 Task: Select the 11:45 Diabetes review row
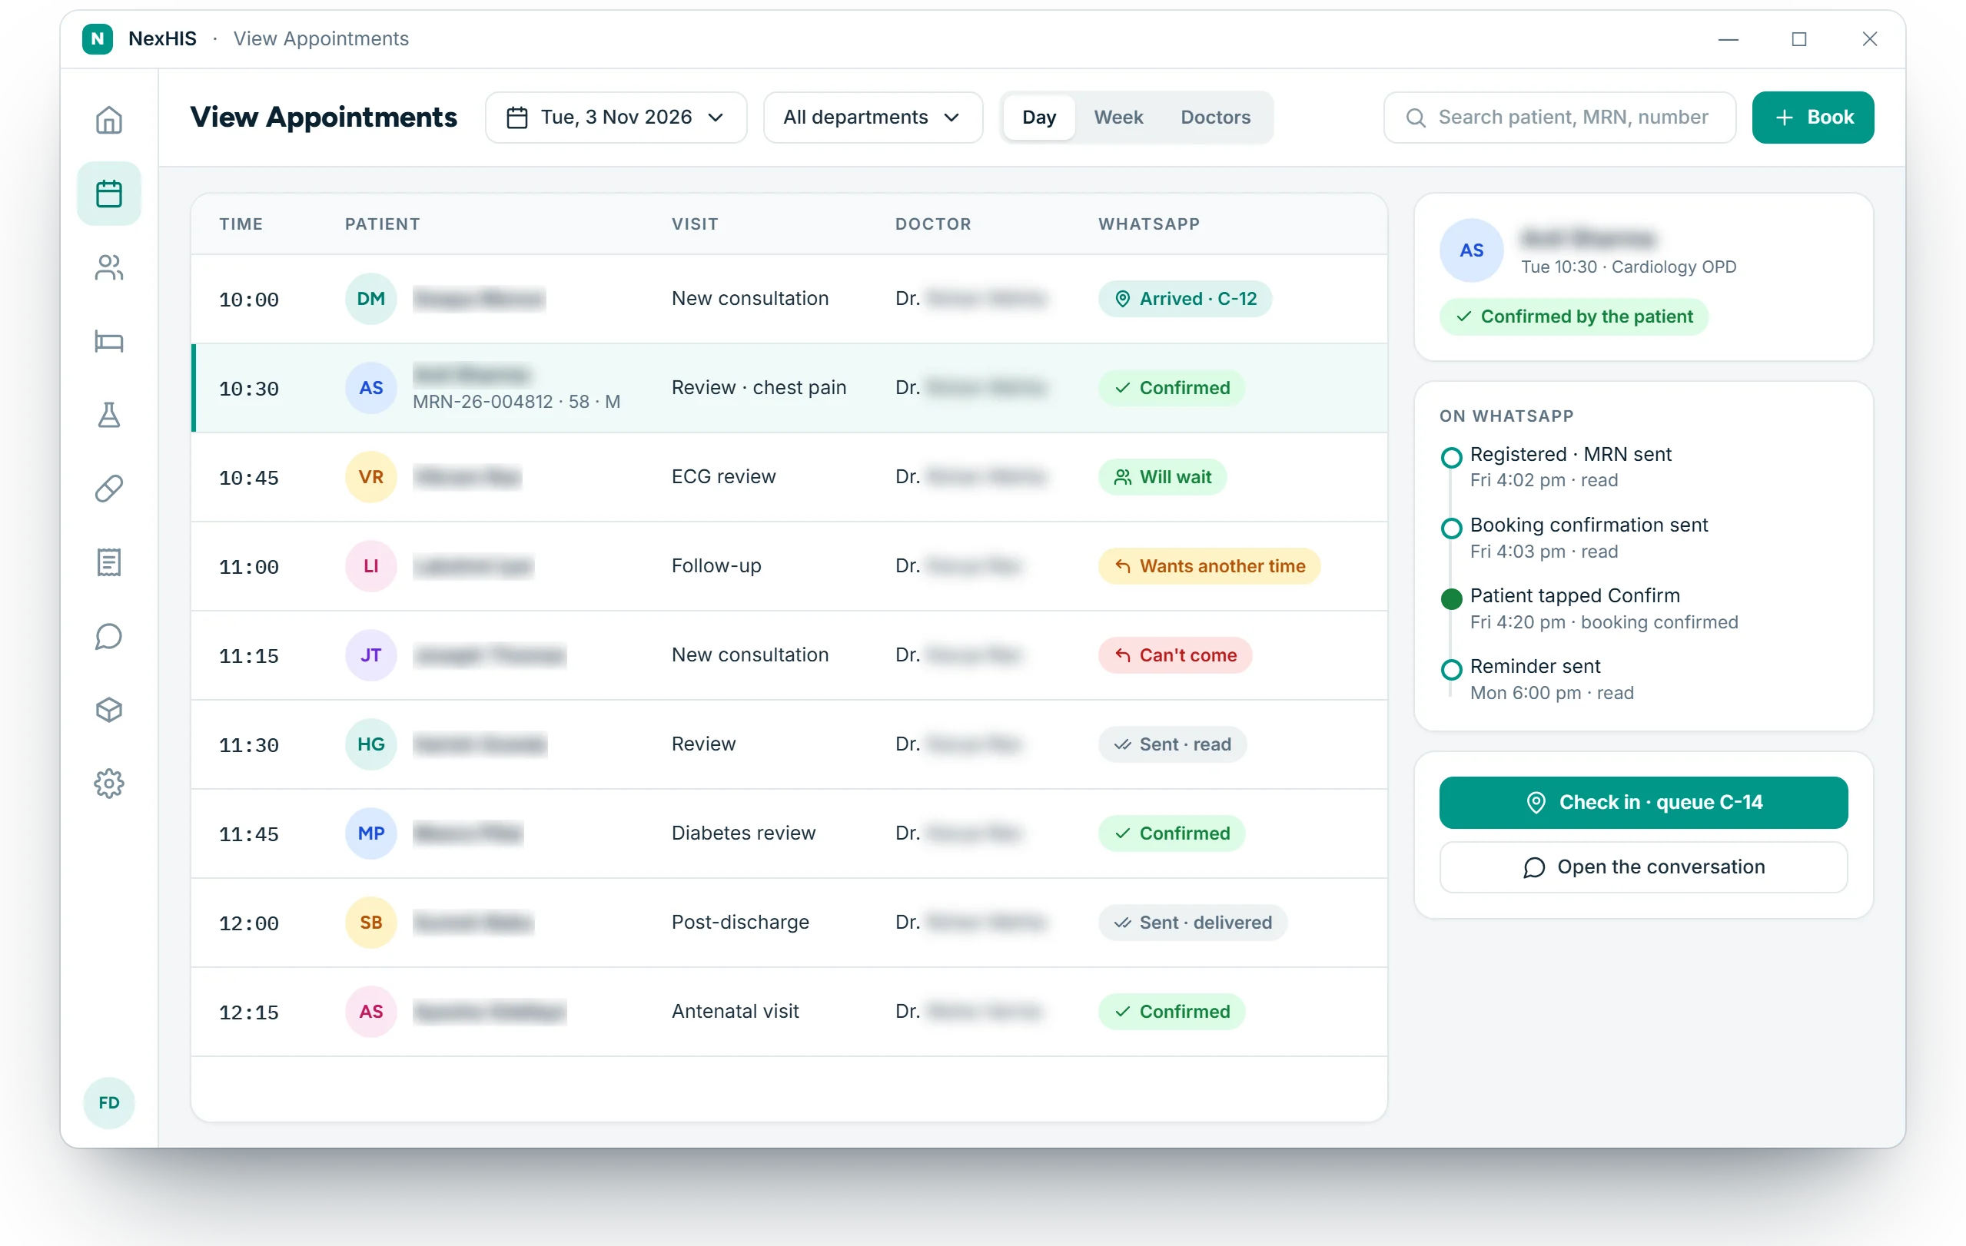(x=789, y=833)
